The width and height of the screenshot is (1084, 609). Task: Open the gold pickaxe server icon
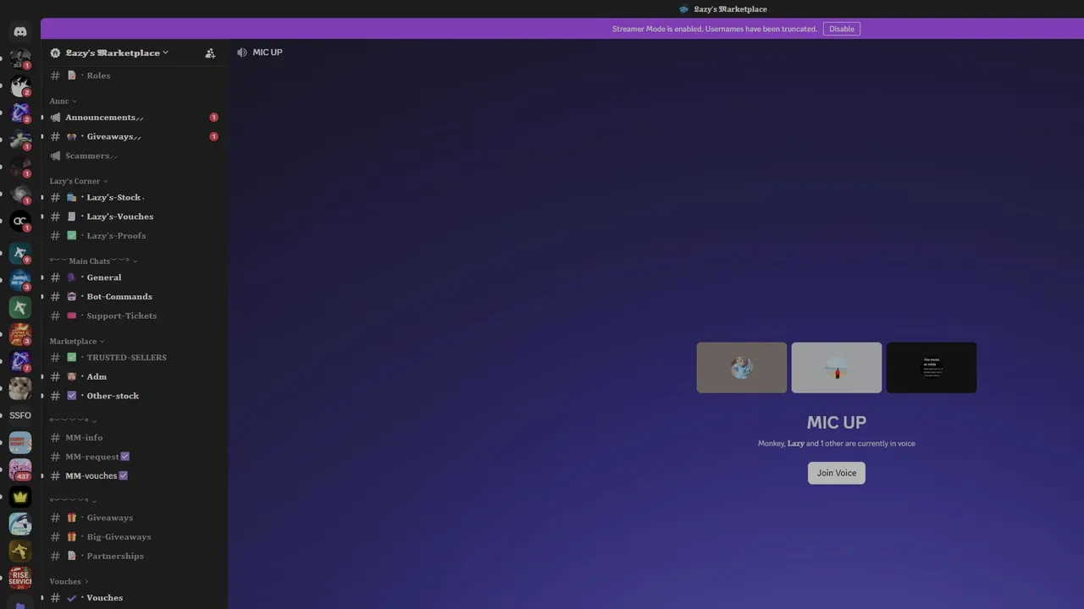coord(20,551)
